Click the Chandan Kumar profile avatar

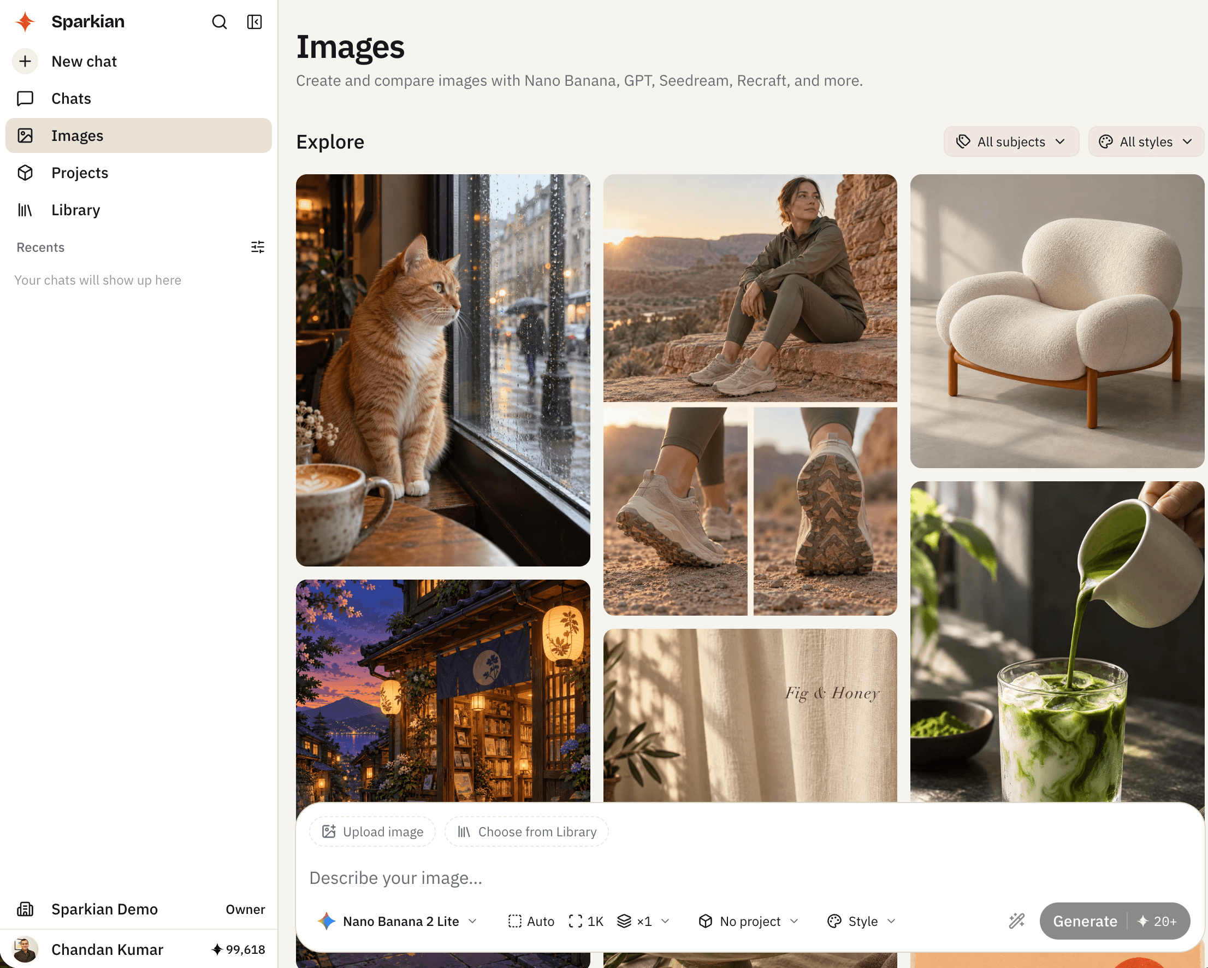[25, 949]
